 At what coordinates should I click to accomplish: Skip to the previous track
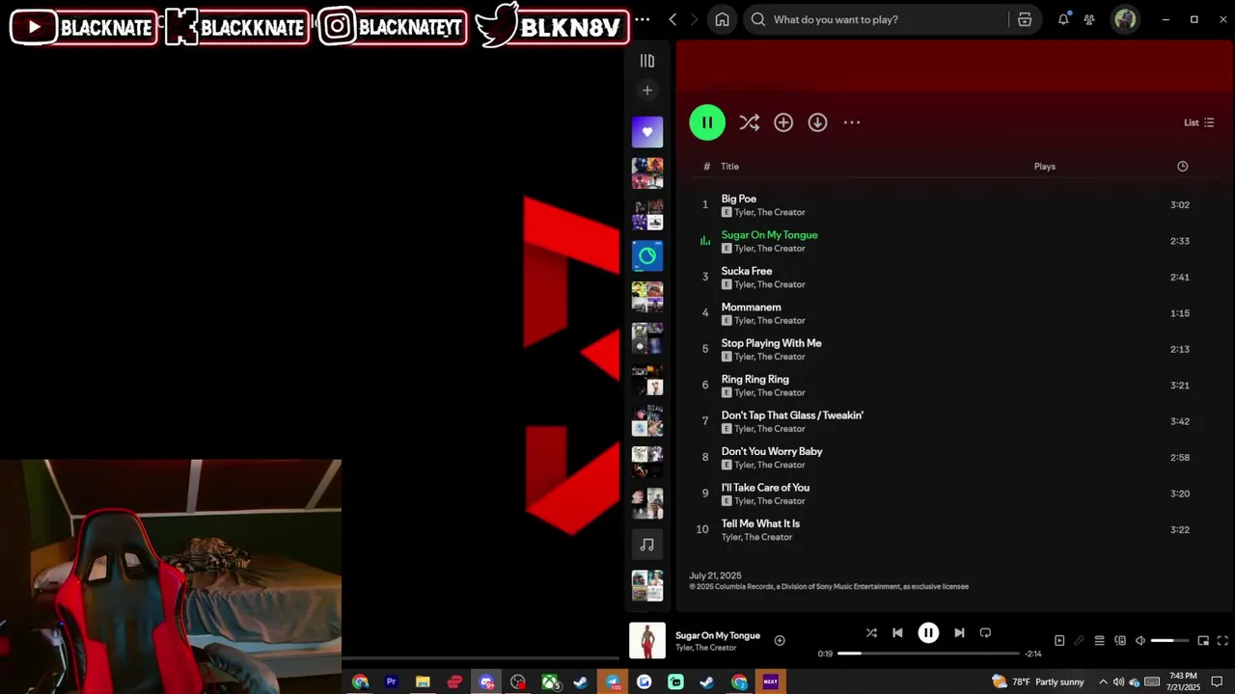coord(897,633)
